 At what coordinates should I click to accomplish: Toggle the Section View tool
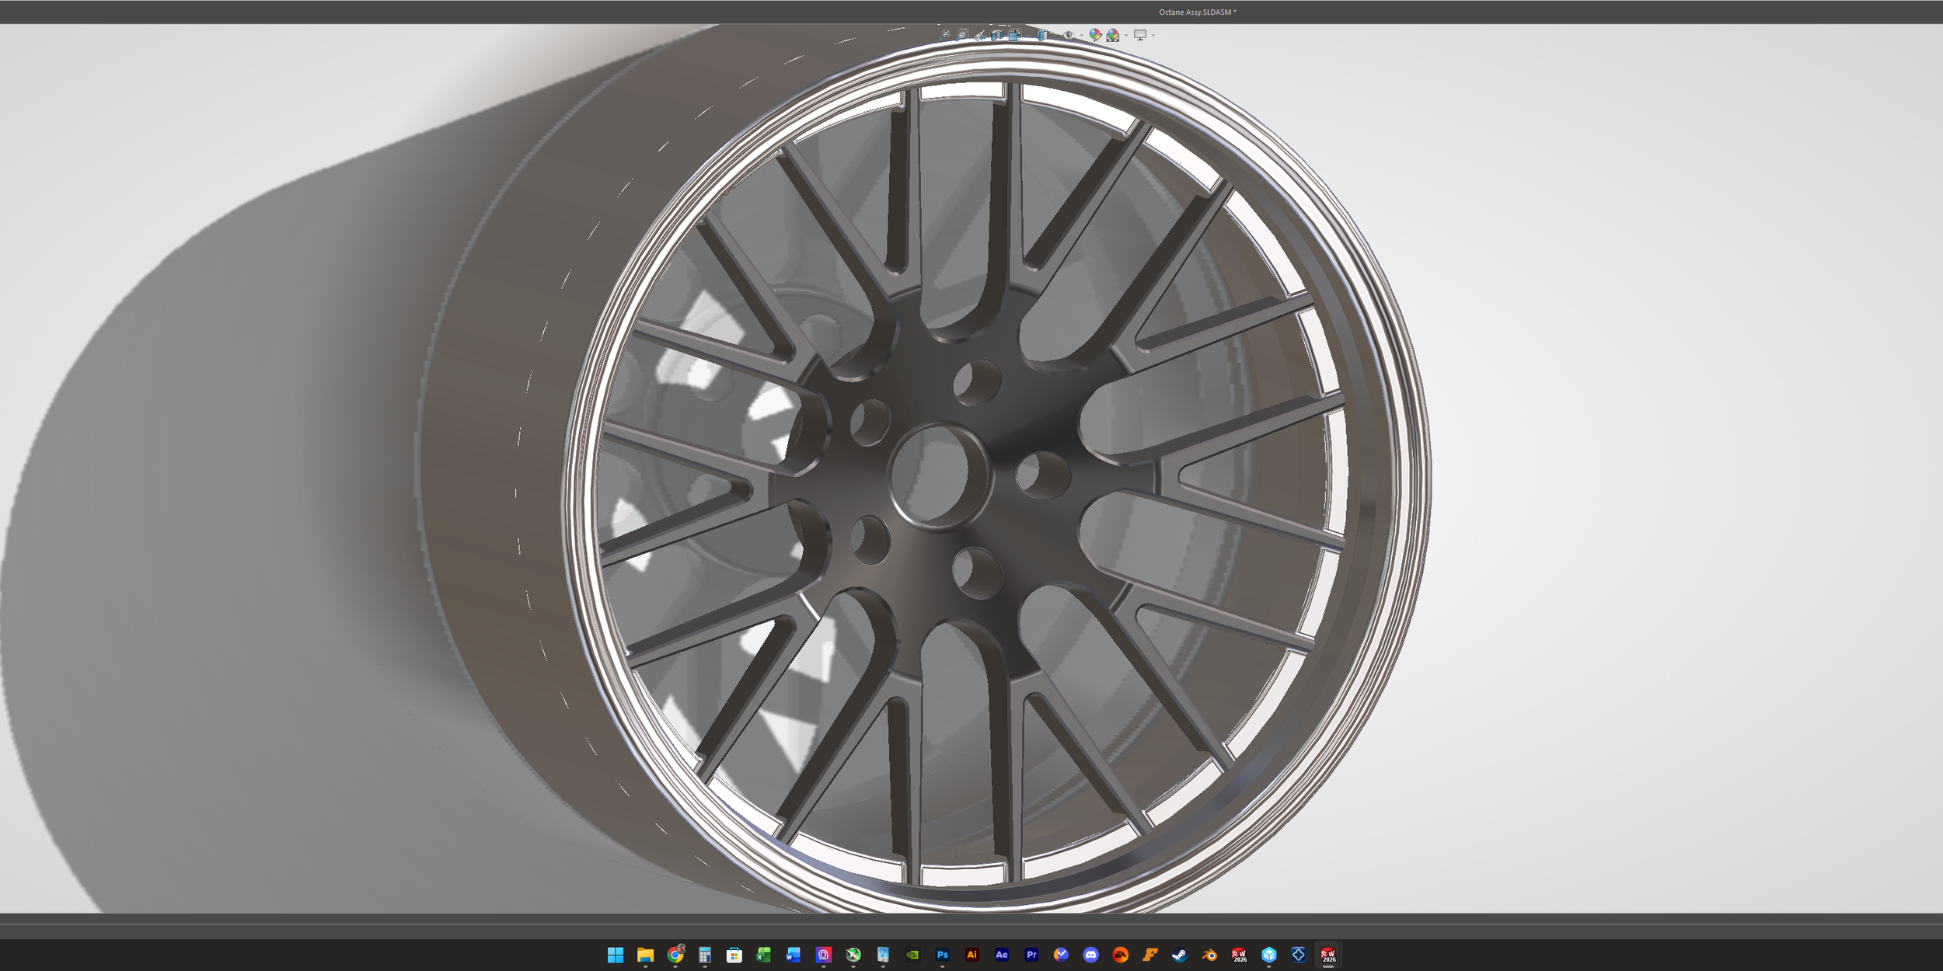pos(997,35)
